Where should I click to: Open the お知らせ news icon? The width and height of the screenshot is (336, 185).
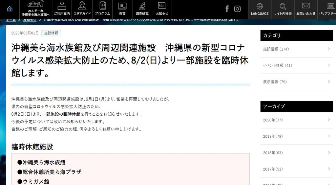[x=162, y=9]
